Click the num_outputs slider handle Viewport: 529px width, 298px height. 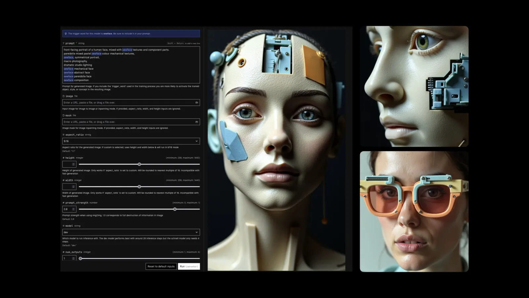point(80,258)
